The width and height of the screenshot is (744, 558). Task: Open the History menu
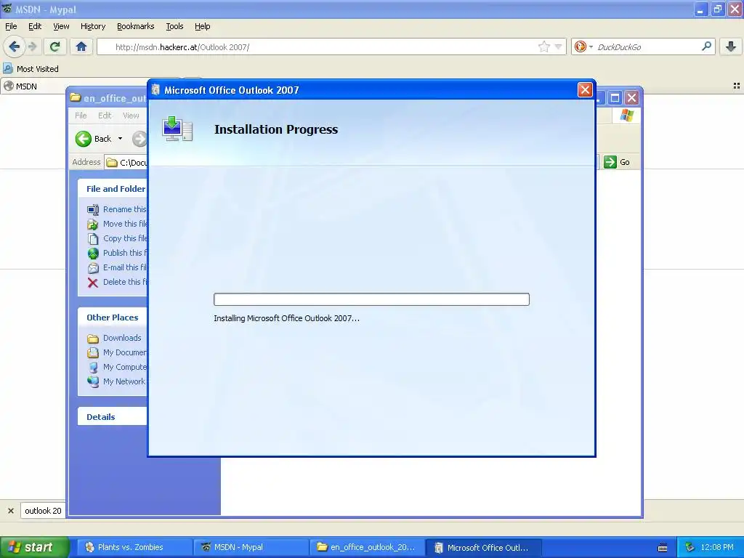coord(92,26)
